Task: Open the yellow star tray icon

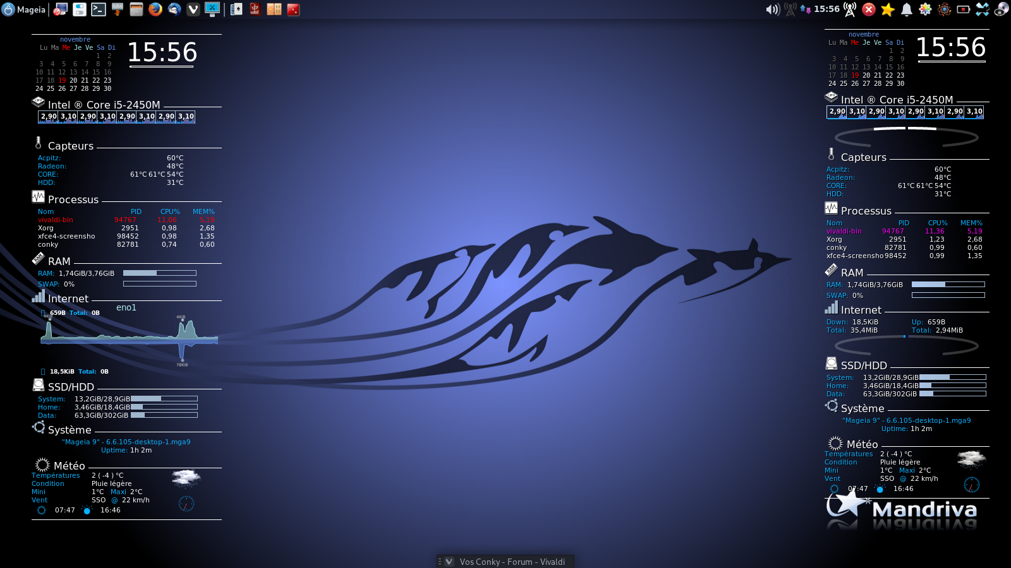Action: (888, 9)
